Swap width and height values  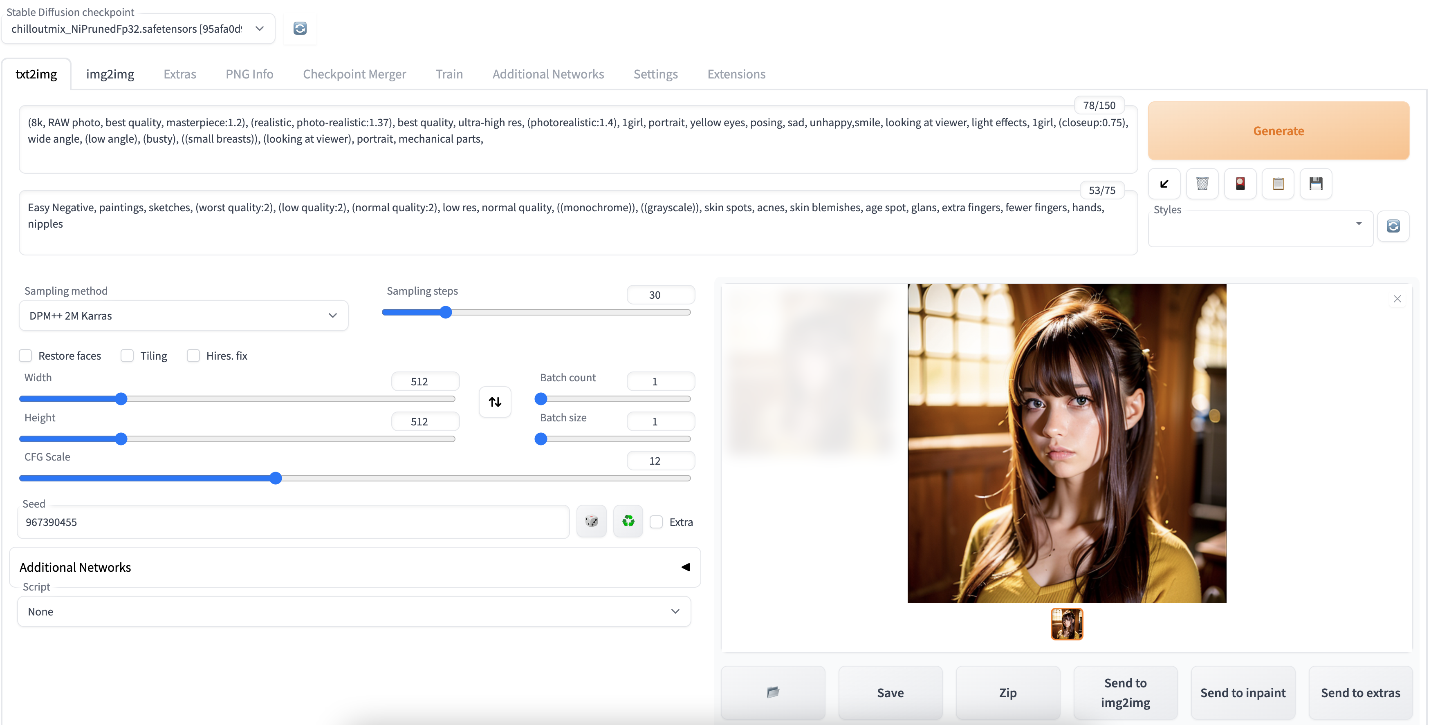494,401
